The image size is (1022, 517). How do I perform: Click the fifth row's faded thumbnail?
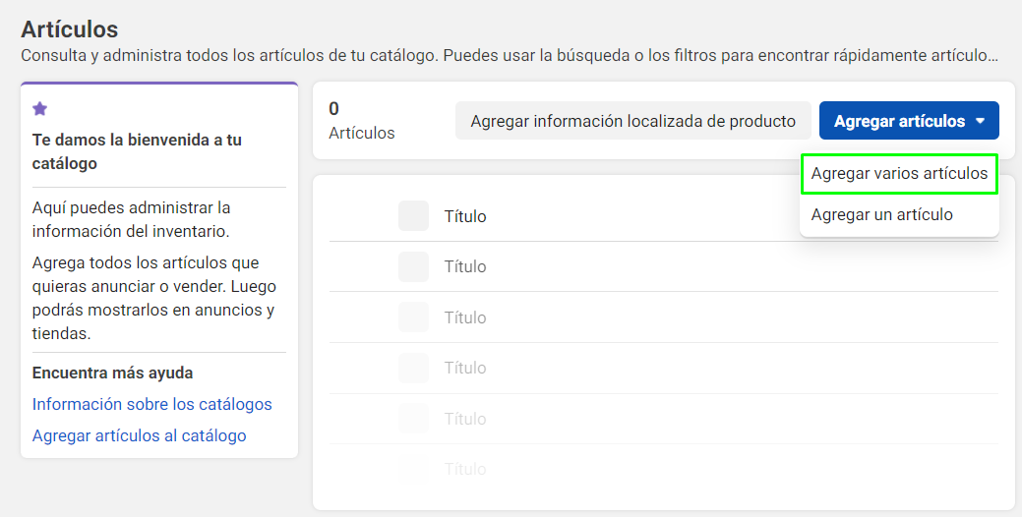point(413,419)
